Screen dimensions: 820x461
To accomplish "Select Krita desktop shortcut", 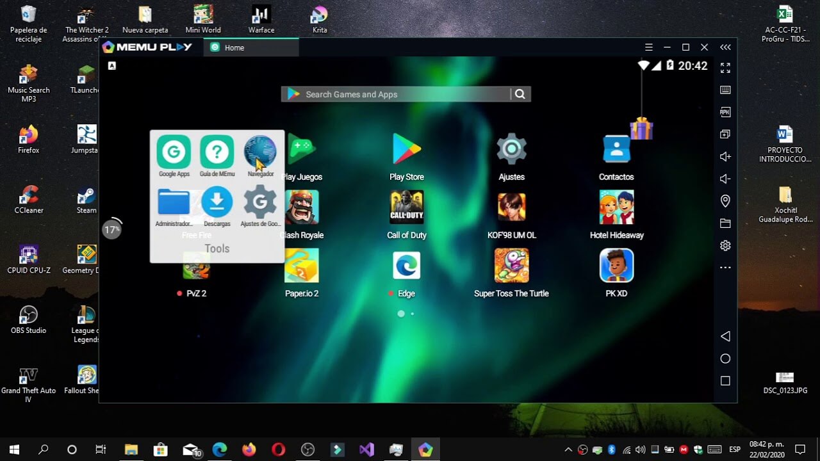I will [x=319, y=20].
